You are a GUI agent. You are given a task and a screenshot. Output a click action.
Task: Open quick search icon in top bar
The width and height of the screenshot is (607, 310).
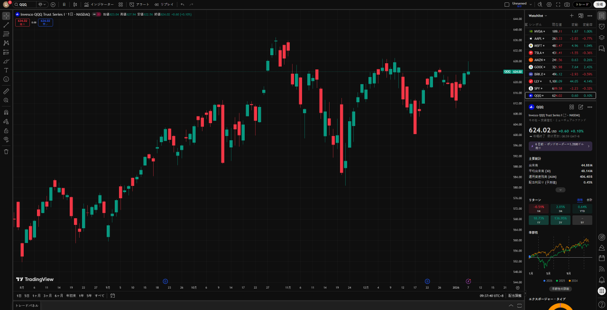541,5
